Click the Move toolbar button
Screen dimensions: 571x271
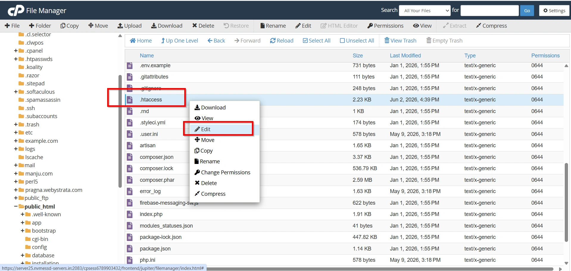[98, 26]
